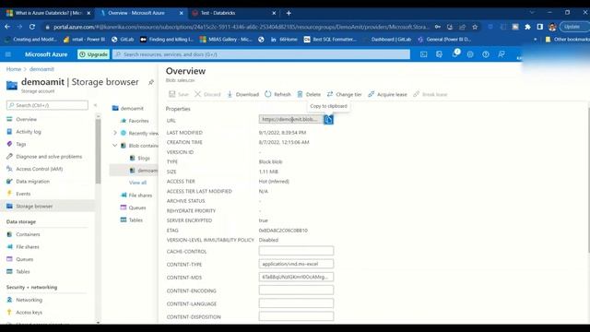Click the CONTENT-MD5 input field
Screen dimensions: 590x332
296,277
